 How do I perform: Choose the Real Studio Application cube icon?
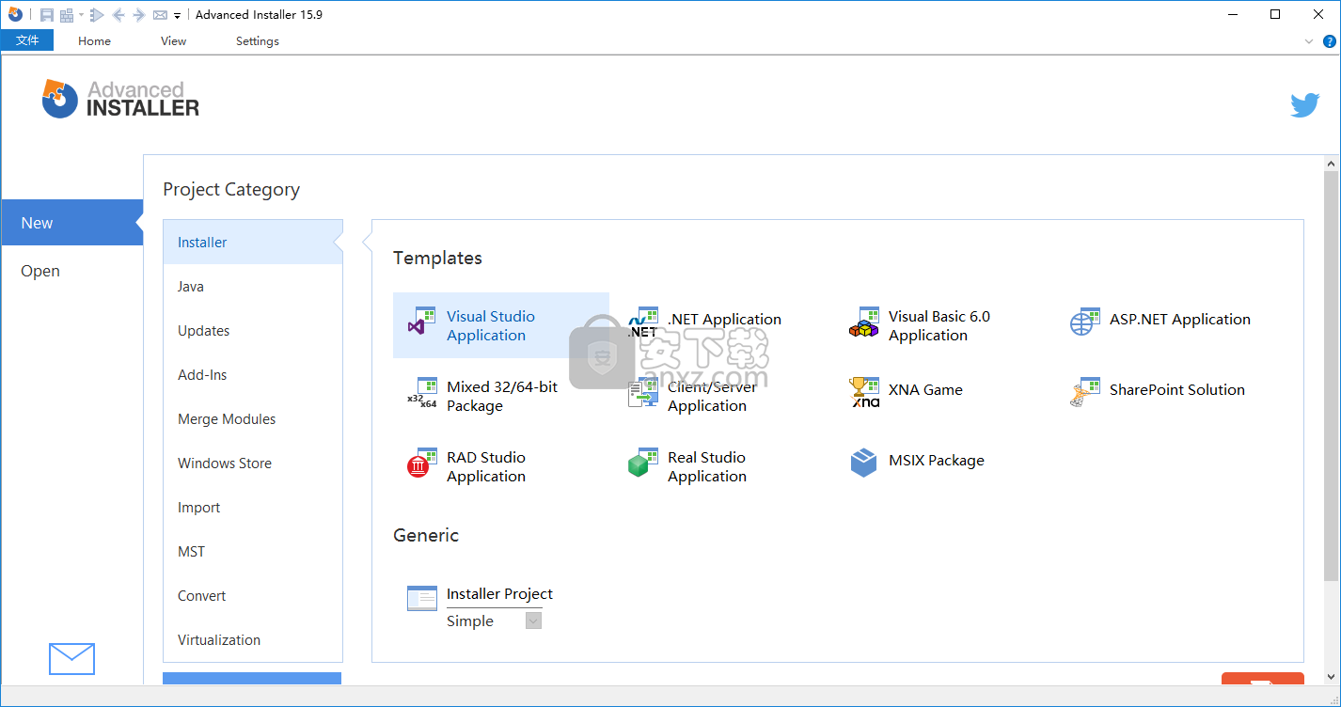[643, 463]
